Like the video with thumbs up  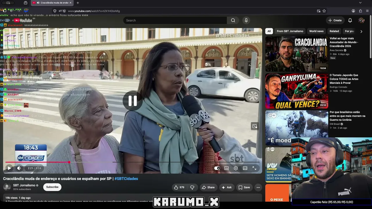tap(179, 188)
